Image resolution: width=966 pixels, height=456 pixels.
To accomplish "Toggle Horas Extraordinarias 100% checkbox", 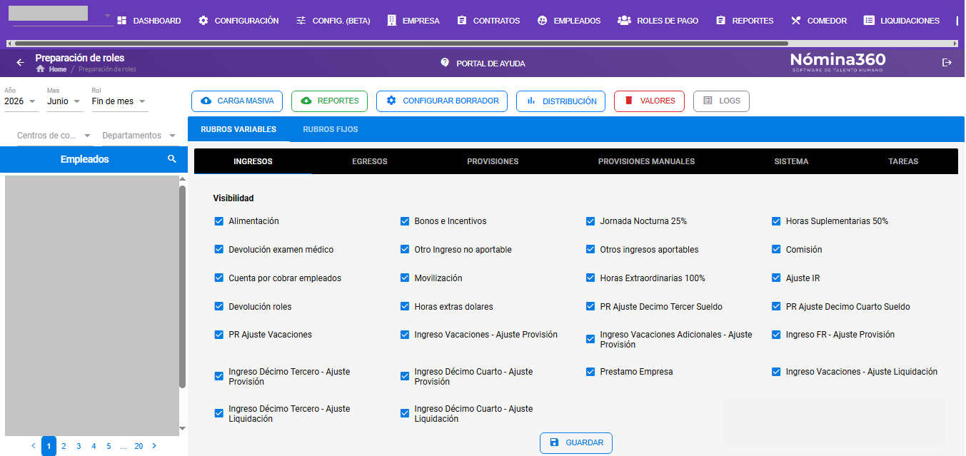I will coord(590,278).
